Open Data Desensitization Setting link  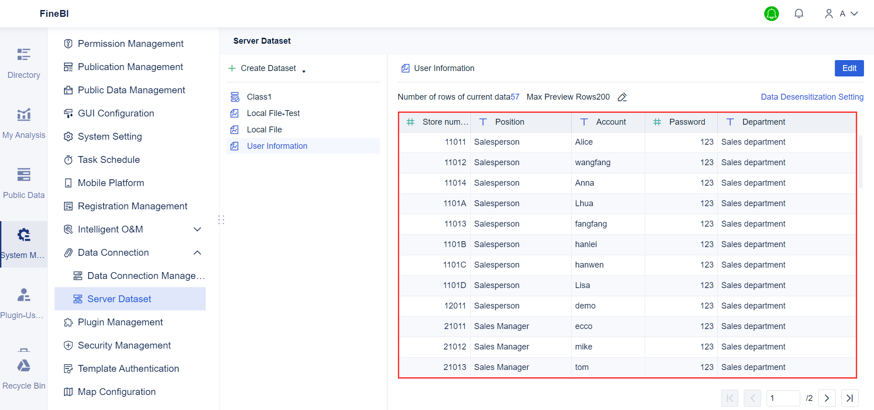pyautogui.click(x=812, y=97)
